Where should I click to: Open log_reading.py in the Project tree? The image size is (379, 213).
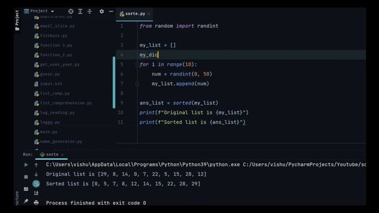coord(54,113)
